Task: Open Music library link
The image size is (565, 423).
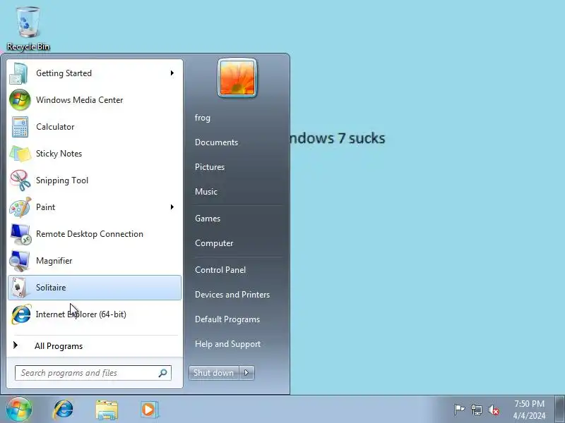Action: pos(206,191)
